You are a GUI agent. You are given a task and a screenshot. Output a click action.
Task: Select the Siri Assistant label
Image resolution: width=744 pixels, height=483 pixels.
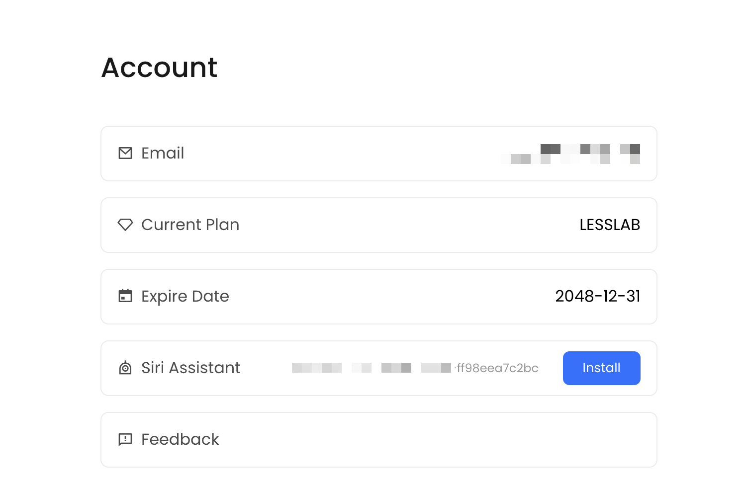[x=191, y=368]
